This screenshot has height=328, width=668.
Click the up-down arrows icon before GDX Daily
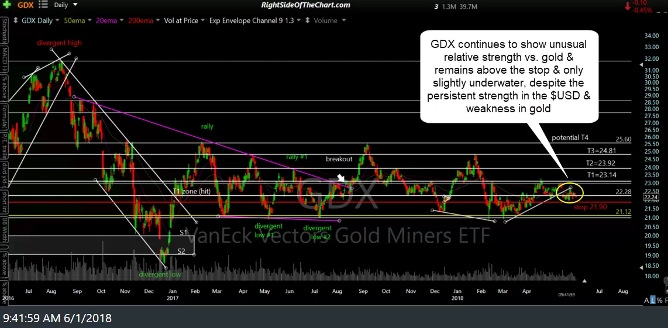16,20
